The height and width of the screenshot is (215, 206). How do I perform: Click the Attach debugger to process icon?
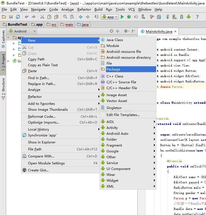pyautogui.click(x=143, y=17)
